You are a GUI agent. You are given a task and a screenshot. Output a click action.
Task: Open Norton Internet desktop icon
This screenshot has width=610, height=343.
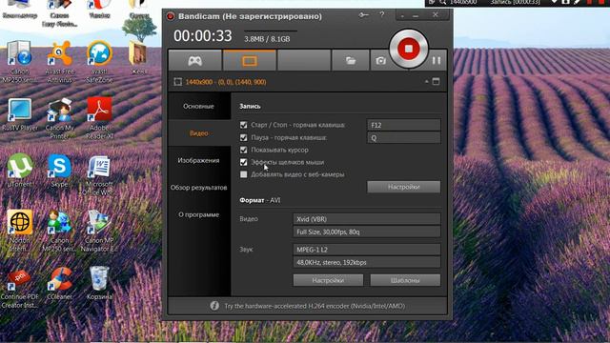click(x=20, y=231)
